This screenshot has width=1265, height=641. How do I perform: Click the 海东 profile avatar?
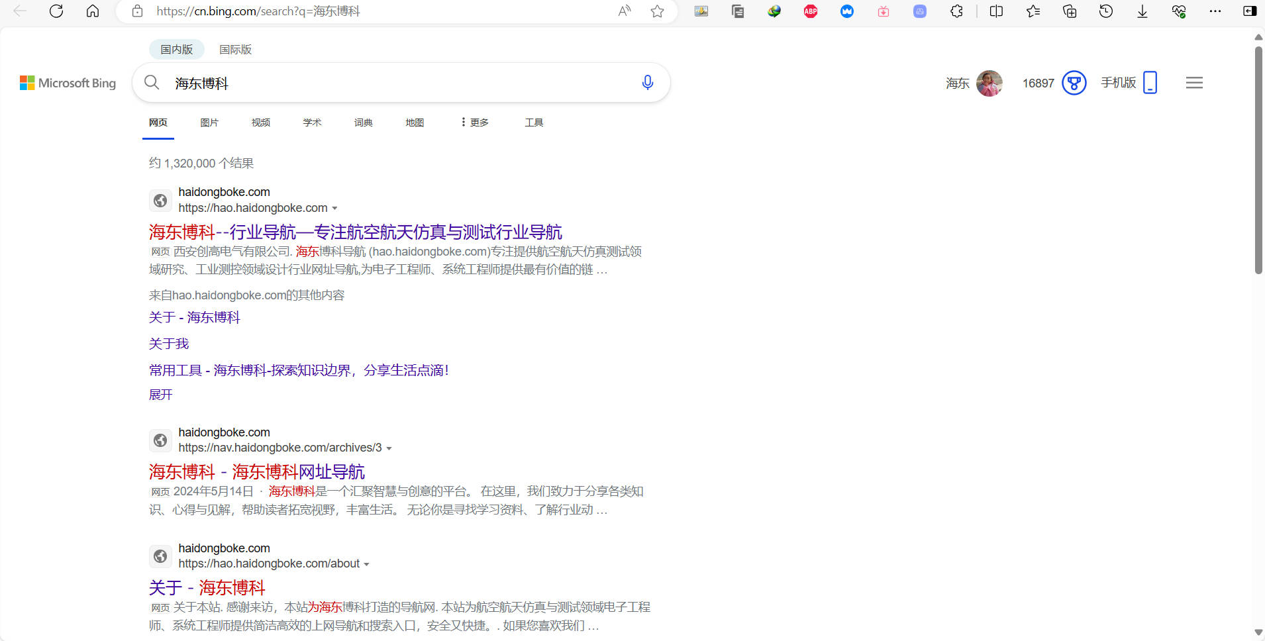pyautogui.click(x=989, y=83)
